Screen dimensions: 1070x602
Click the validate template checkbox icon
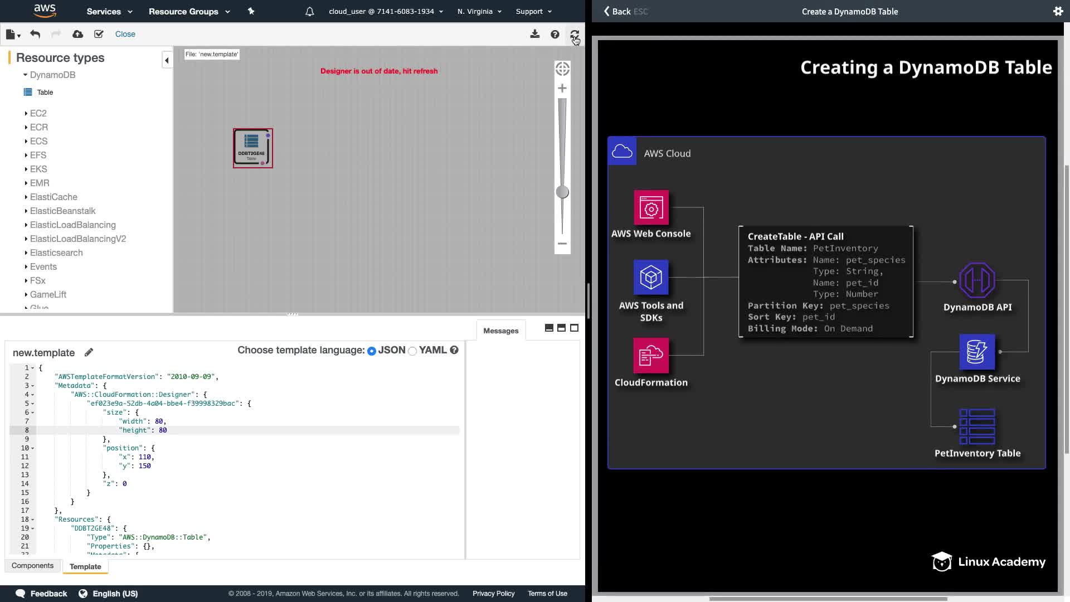(99, 34)
